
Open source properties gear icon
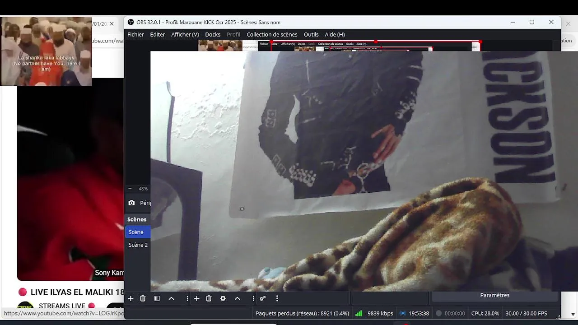pos(223,298)
